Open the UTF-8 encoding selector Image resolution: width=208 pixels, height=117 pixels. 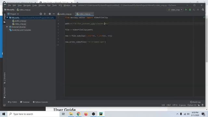(175, 105)
